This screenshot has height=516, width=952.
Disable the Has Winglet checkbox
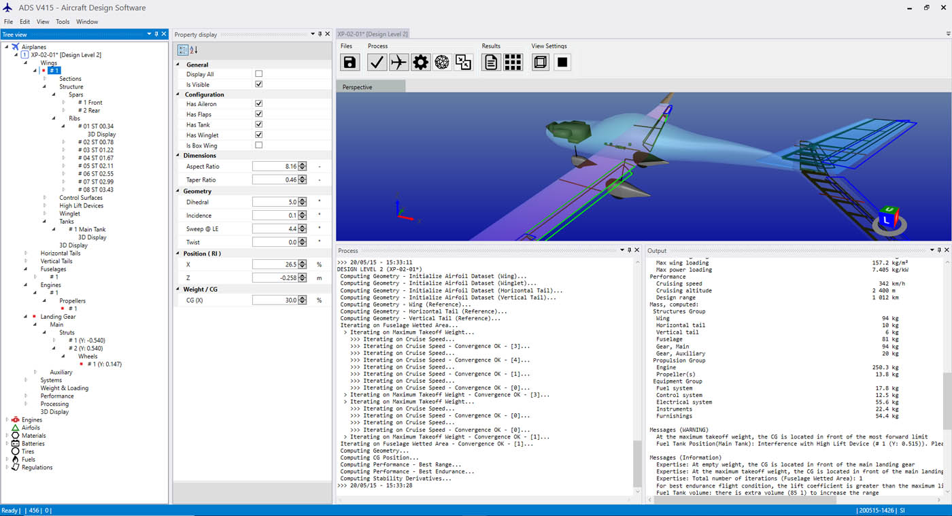[x=258, y=135]
